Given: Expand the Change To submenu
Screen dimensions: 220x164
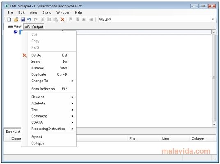Looking at the screenshot, I should (48, 81).
